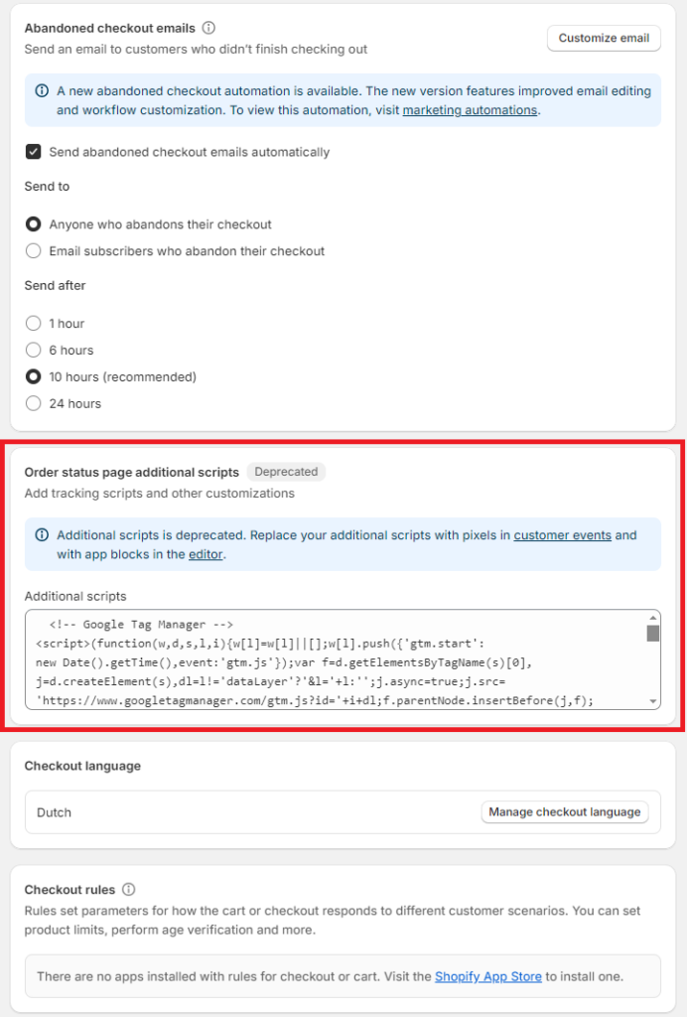Visit the Shopify App Store link
Image resolution: width=687 pixels, height=1017 pixels.
click(487, 976)
